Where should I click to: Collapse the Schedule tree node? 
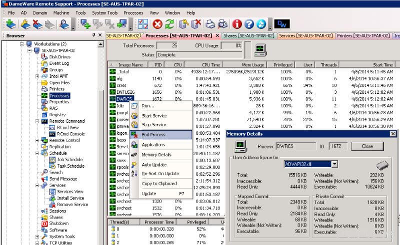(x=37, y=153)
